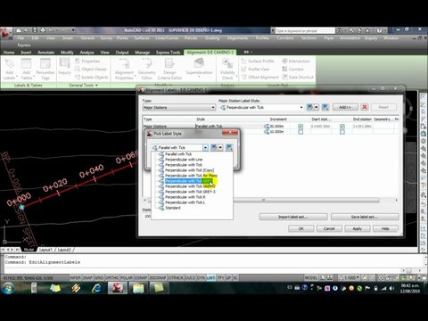Click the AutoCAD Civil 3D taskbar icon
Screen dimensions: 428x321
click(118, 288)
